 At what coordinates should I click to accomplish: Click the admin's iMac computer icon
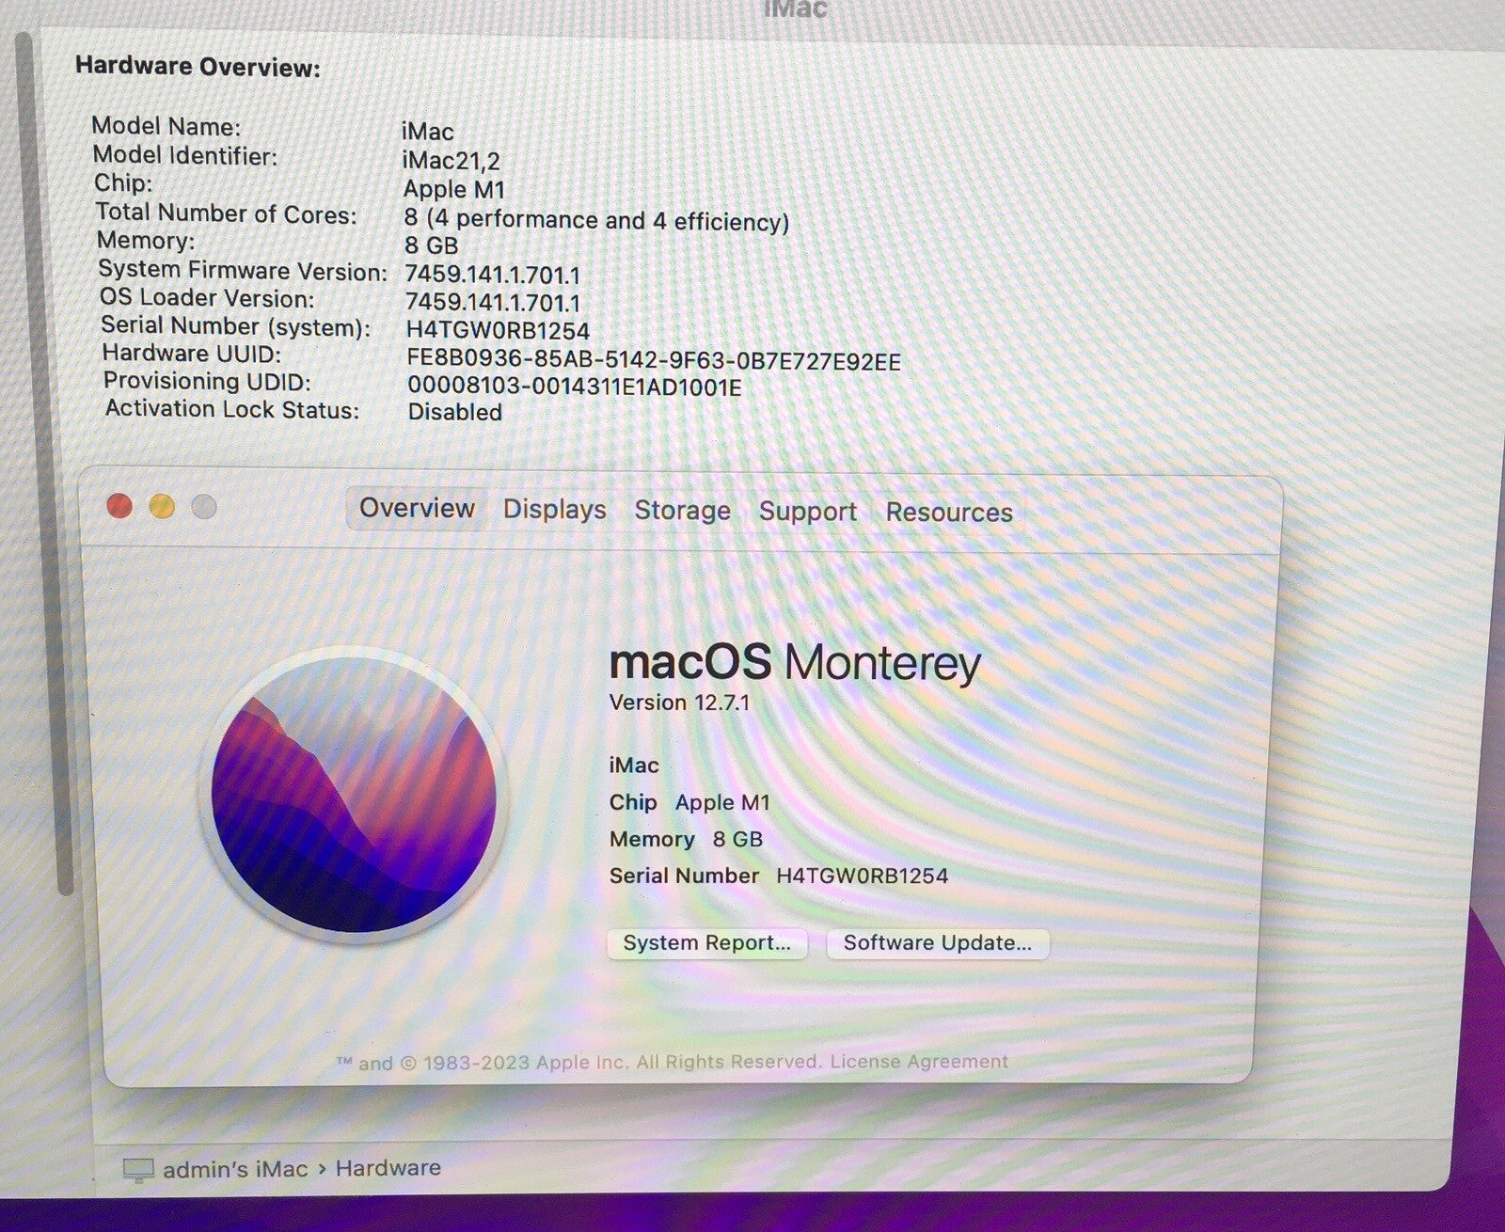point(138,1170)
